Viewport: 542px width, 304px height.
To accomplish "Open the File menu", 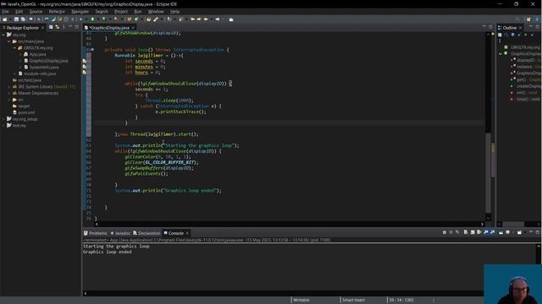I will (6, 11).
